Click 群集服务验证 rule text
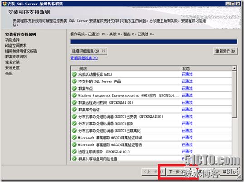Viewport: 244px width, 182px height. click(89, 110)
